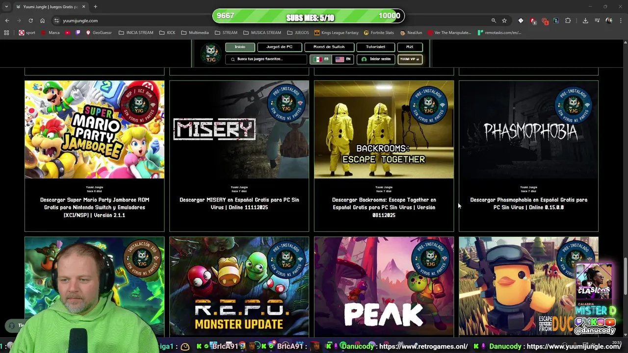
Task: Reload the page with the refresh icon
Action: point(30,21)
